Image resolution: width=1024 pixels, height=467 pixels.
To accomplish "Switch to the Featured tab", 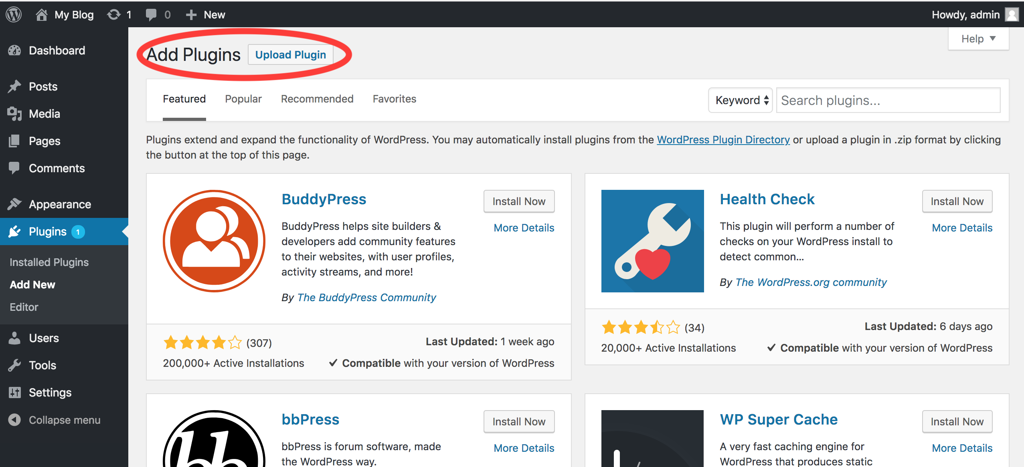I will pos(184,99).
